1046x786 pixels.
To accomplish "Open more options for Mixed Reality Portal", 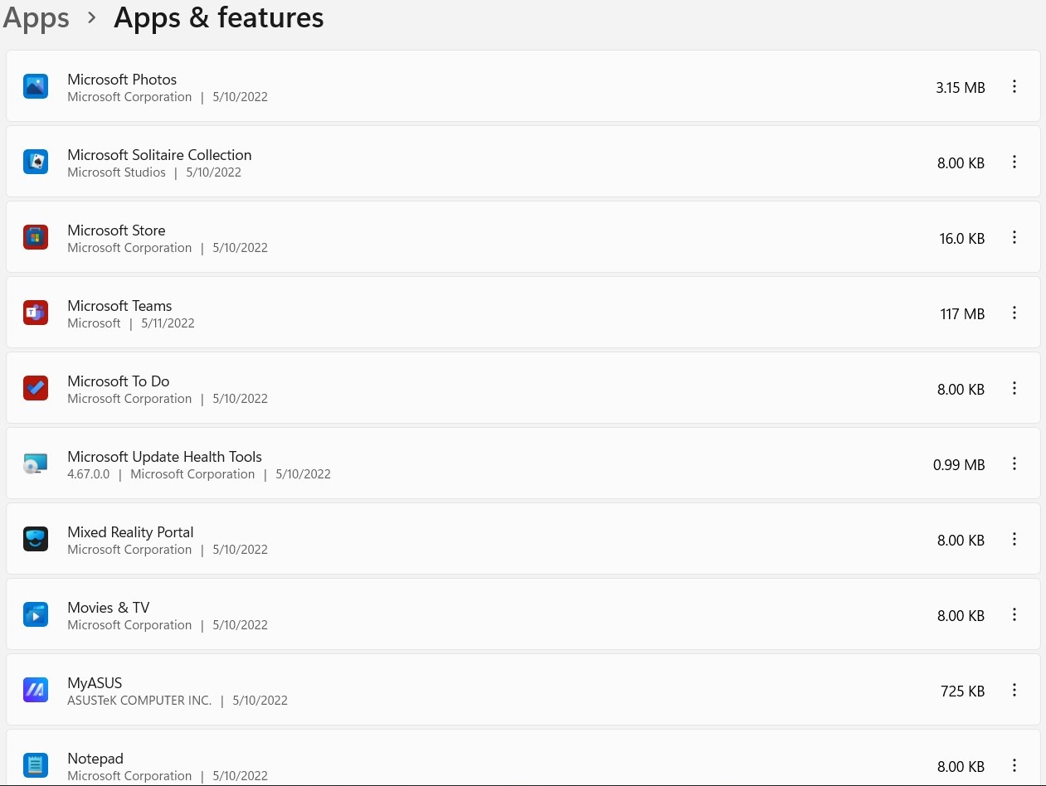I will [1014, 539].
